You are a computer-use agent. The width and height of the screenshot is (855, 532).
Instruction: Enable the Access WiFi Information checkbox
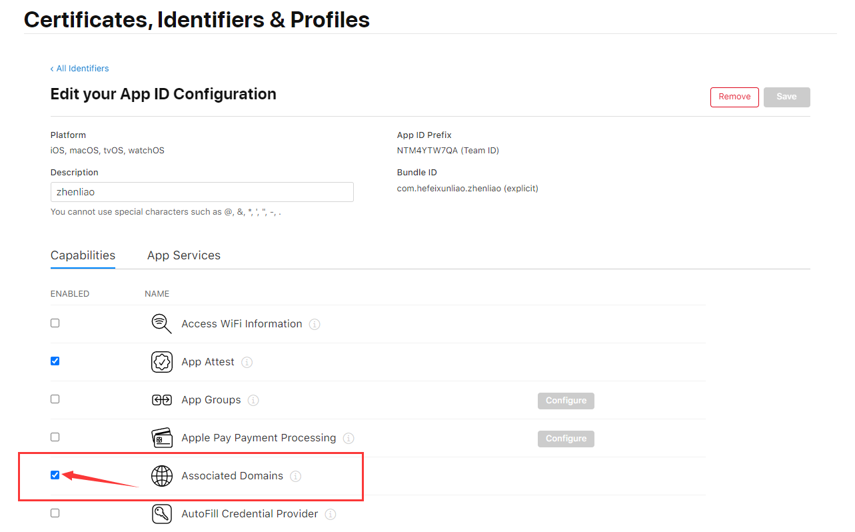tap(55, 323)
